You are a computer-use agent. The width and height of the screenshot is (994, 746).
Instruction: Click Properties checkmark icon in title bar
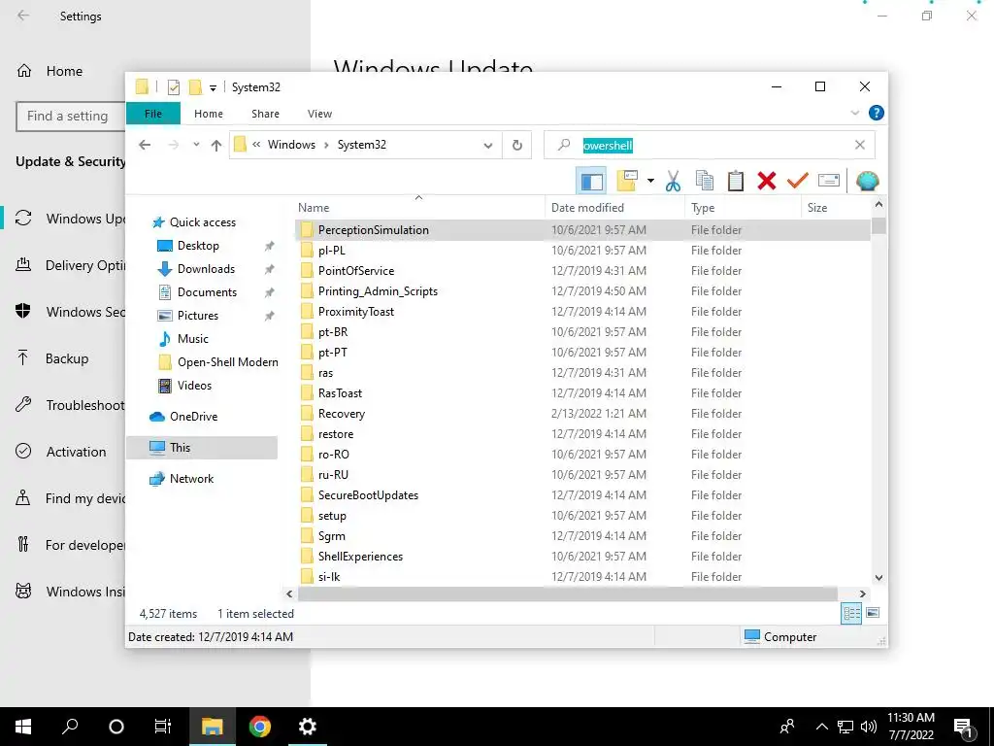[x=173, y=87]
